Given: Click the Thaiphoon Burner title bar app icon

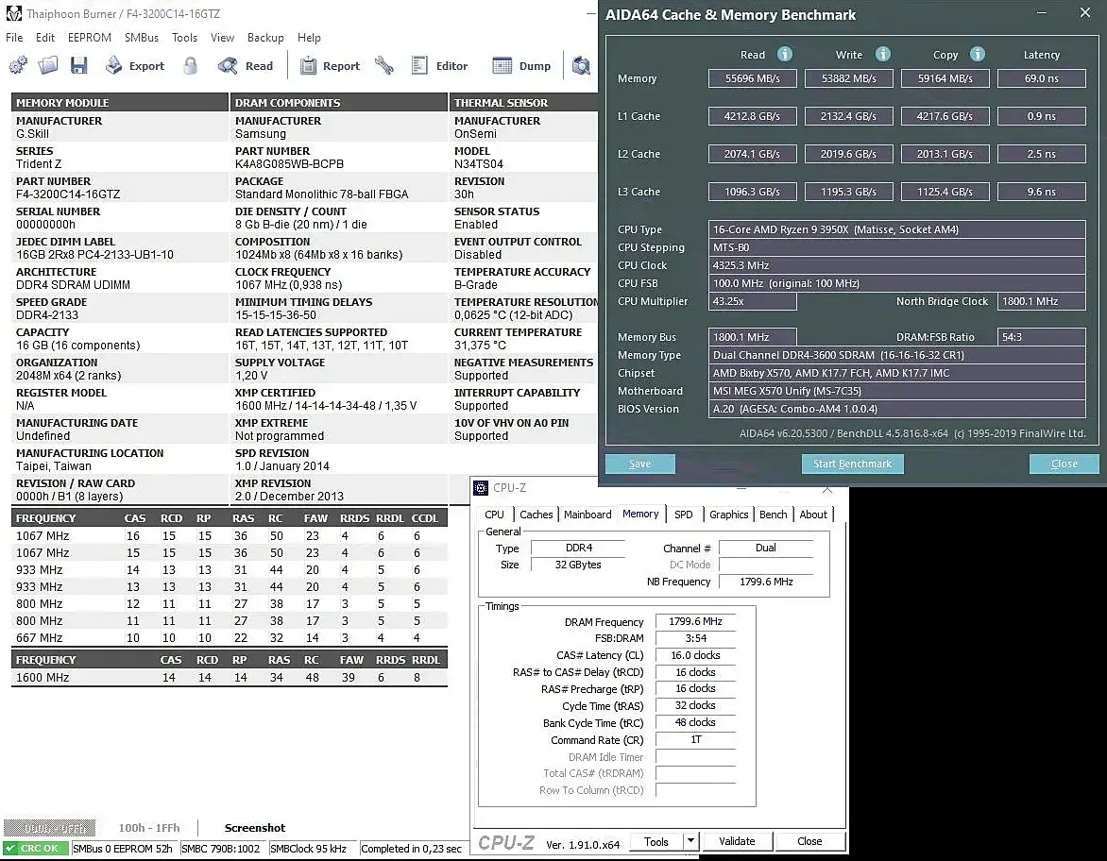Looking at the screenshot, I should pos(13,13).
